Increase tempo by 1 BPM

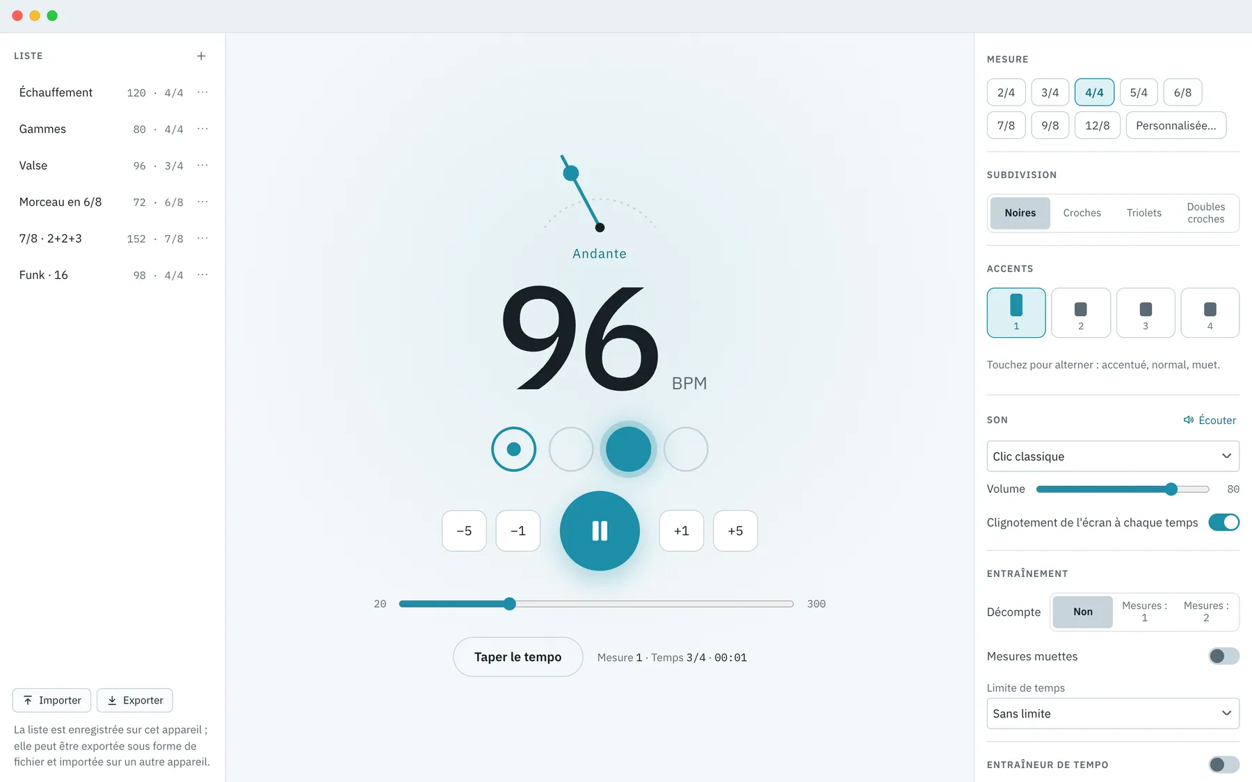pyautogui.click(x=682, y=531)
